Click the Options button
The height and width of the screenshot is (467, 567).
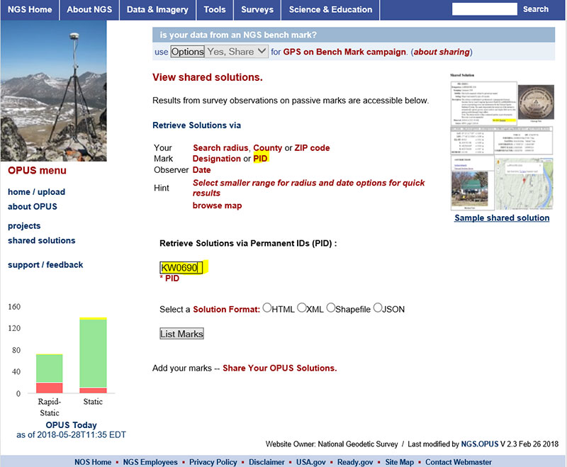click(x=188, y=52)
